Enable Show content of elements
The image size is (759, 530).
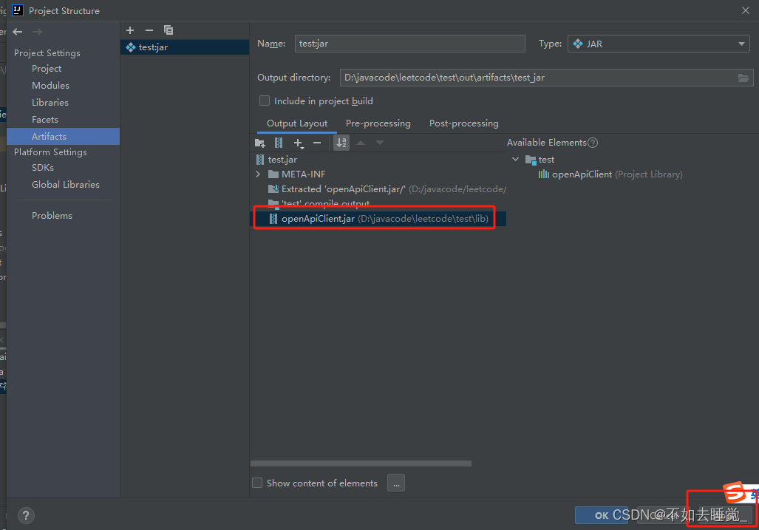(257, 483)
